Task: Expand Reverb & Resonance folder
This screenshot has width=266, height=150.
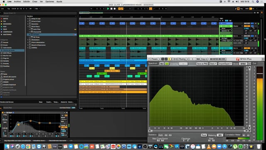Action: pyautogui.click(x=28, y=45)
